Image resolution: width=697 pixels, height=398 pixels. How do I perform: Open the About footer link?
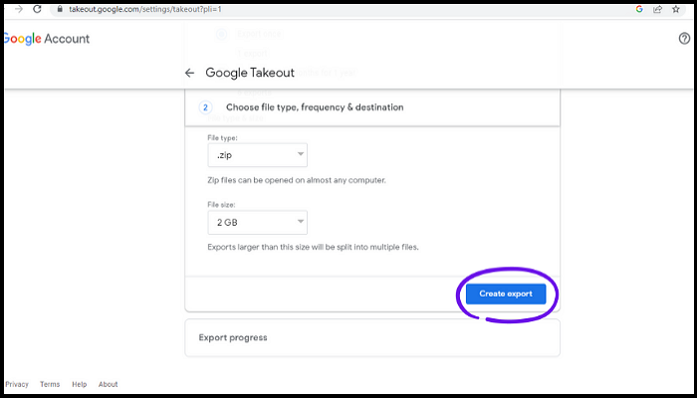108,384
